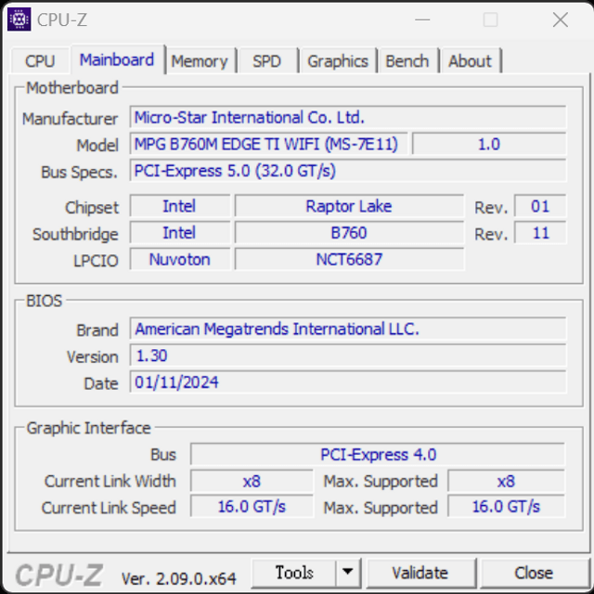Click the Tools button
The width and height of the screenshot is (594, 594).
pos(294,573)
